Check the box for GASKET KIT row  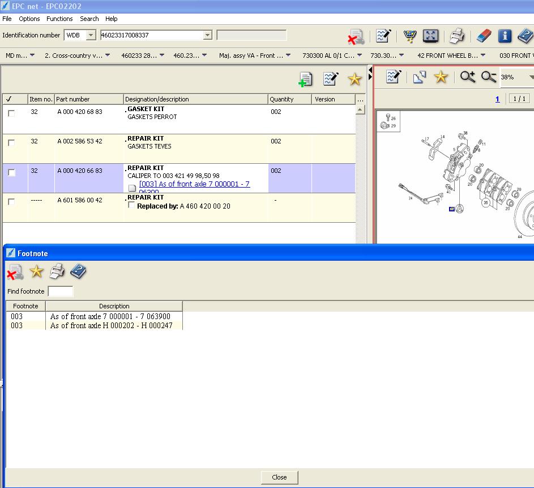point(11,113)
